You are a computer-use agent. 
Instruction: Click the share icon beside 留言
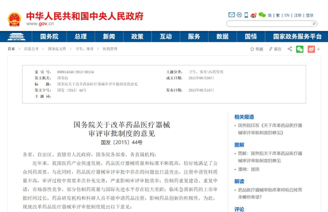click(x=290, y=49)
